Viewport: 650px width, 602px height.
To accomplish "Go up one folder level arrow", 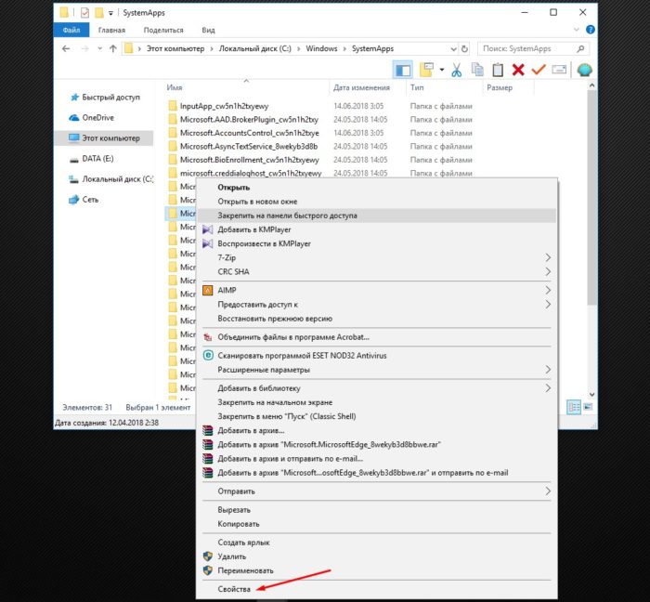I will coord(112,49).
